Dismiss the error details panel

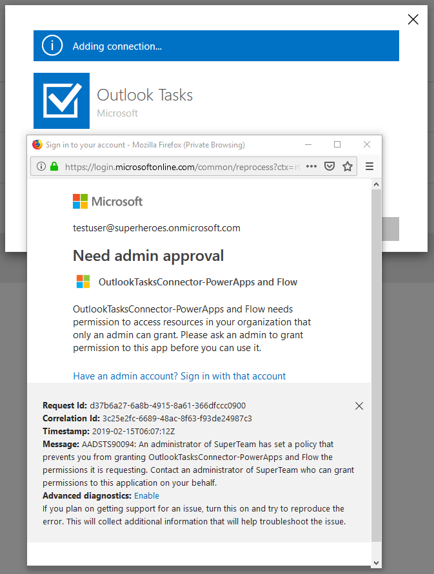[359, 406]
